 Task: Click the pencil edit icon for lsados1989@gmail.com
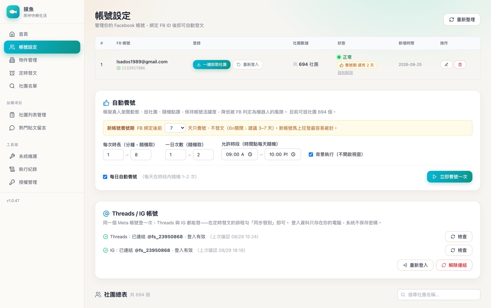[x=447, y=65]
